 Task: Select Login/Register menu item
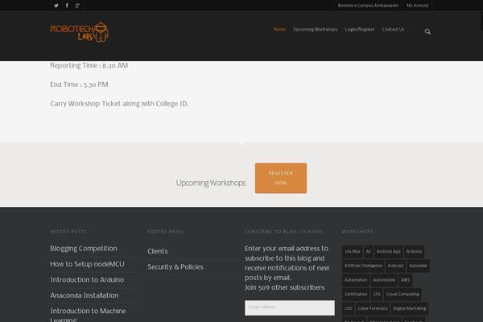[x=360, y=30]
